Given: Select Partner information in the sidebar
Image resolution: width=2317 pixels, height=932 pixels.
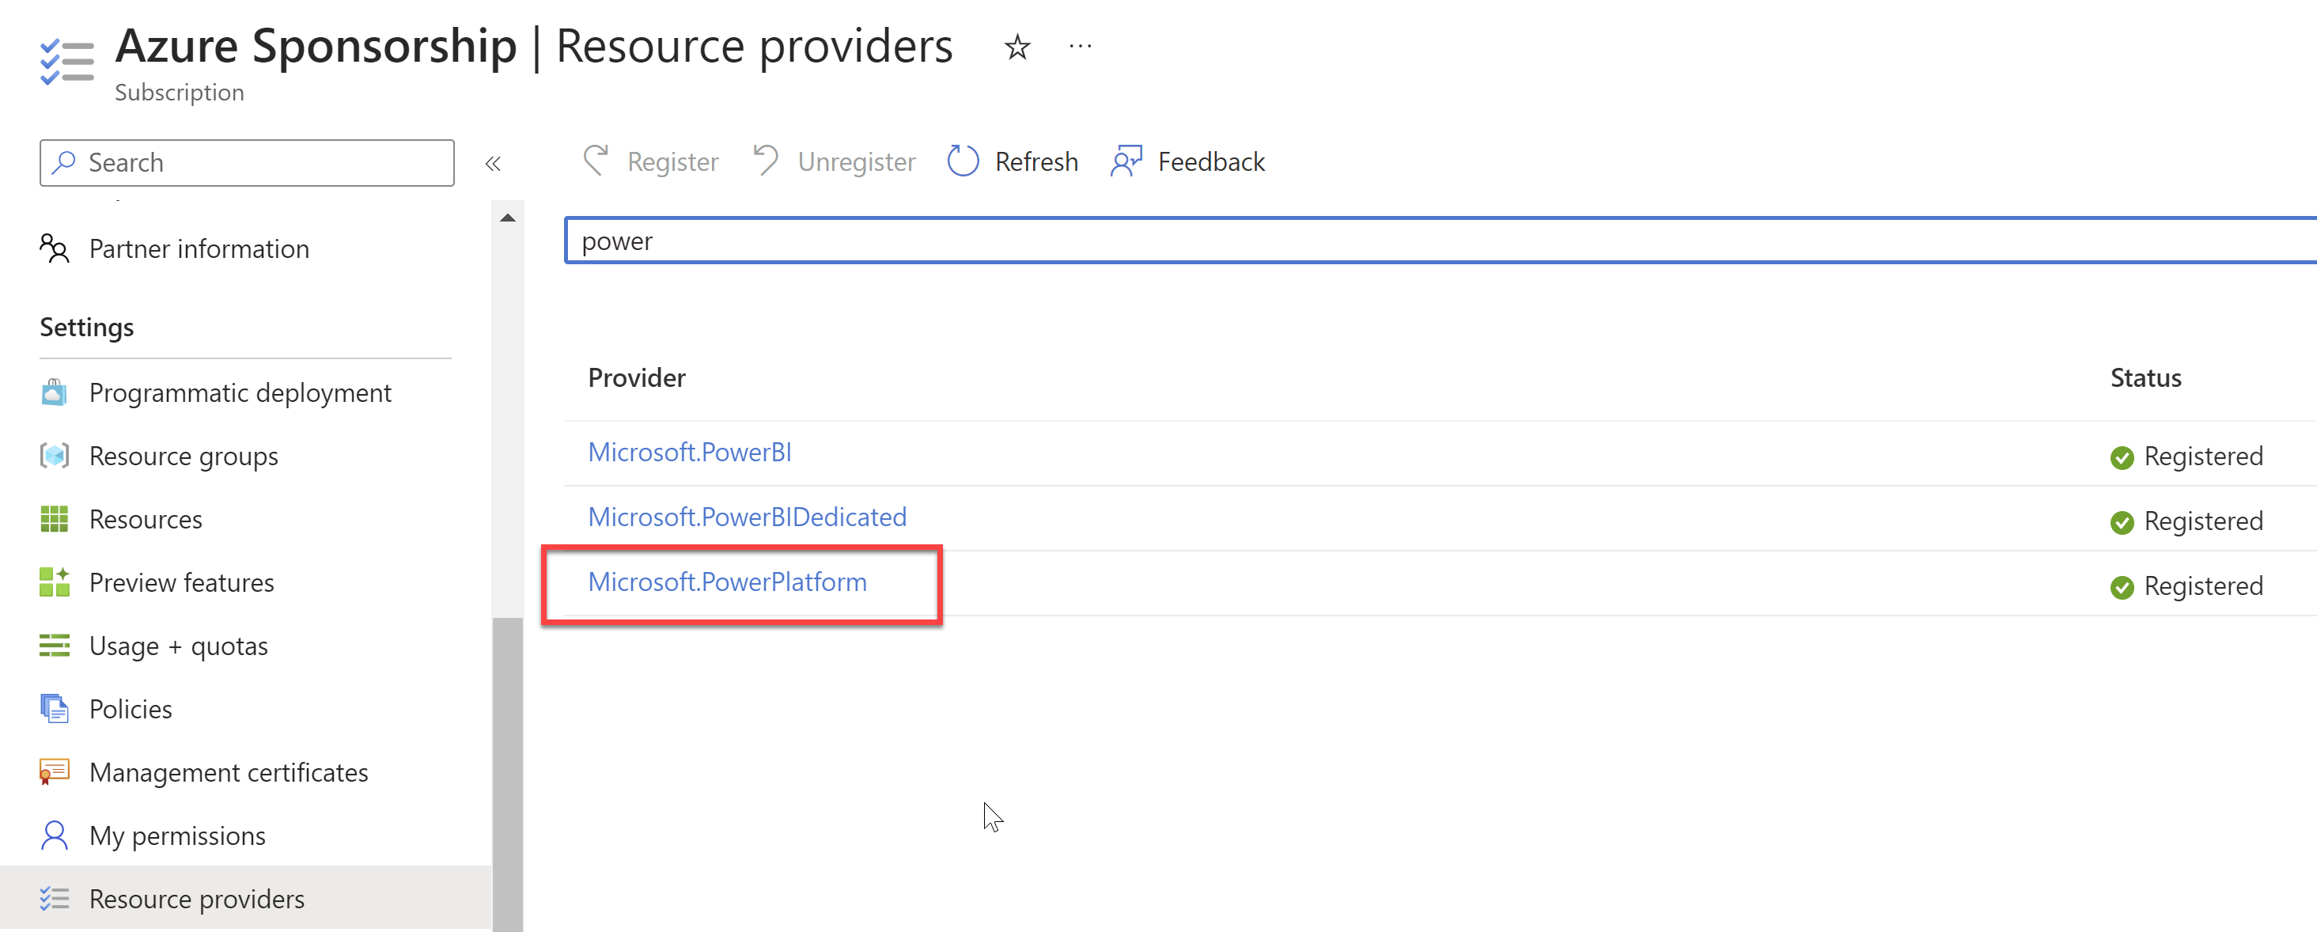Looking at the screenshot, I should [199, 248].
